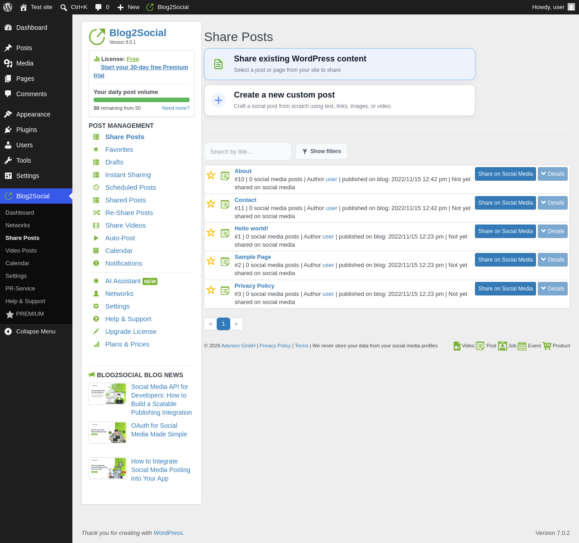Share the Contact post on Social Media
The image size is (579, 543).
pyautogui.click(x=505, y=203)
